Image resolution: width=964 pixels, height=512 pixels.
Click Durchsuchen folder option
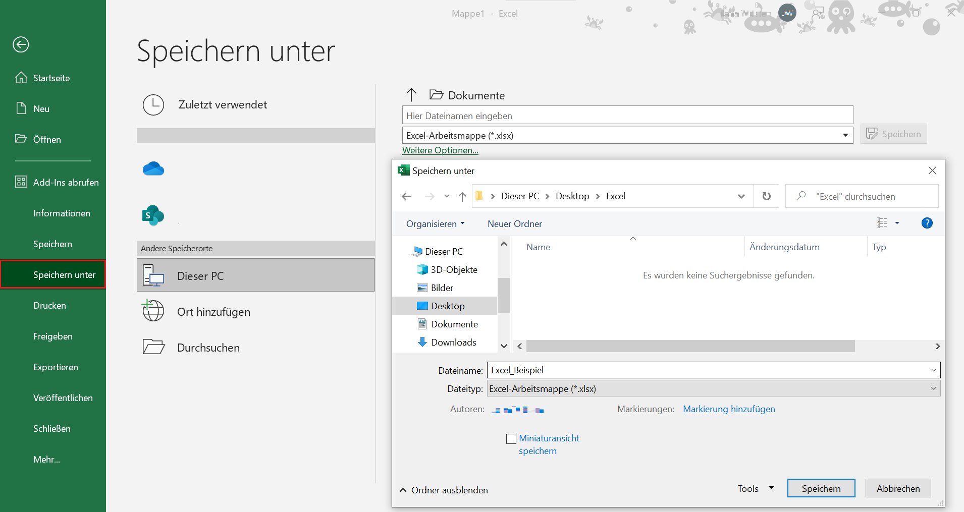255,348
